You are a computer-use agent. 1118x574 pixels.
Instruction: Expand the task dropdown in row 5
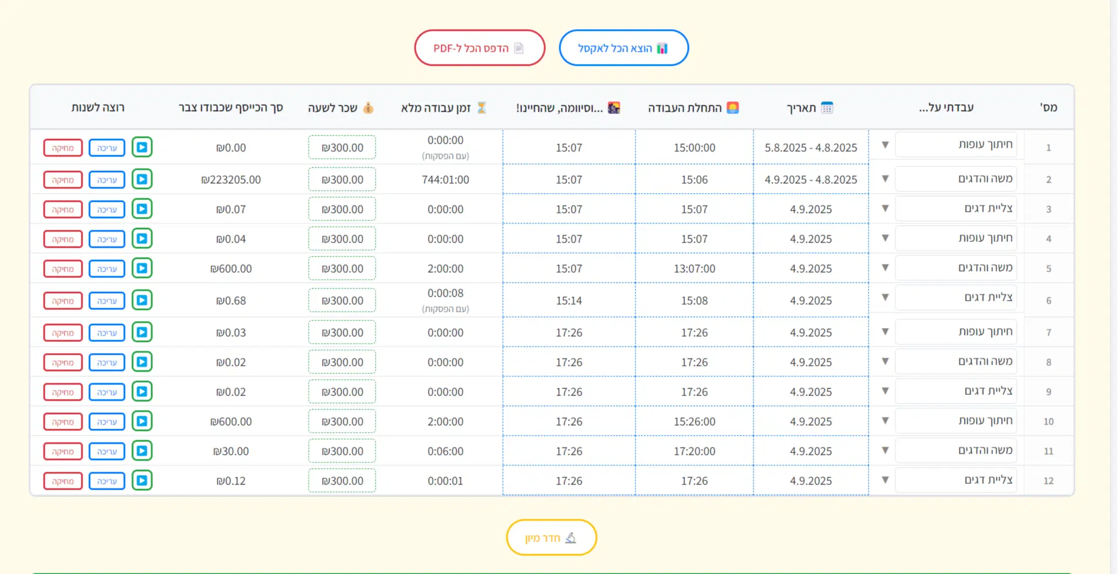click(885, 268)
